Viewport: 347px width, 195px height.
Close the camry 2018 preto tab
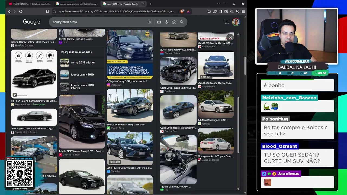[144, 4]
